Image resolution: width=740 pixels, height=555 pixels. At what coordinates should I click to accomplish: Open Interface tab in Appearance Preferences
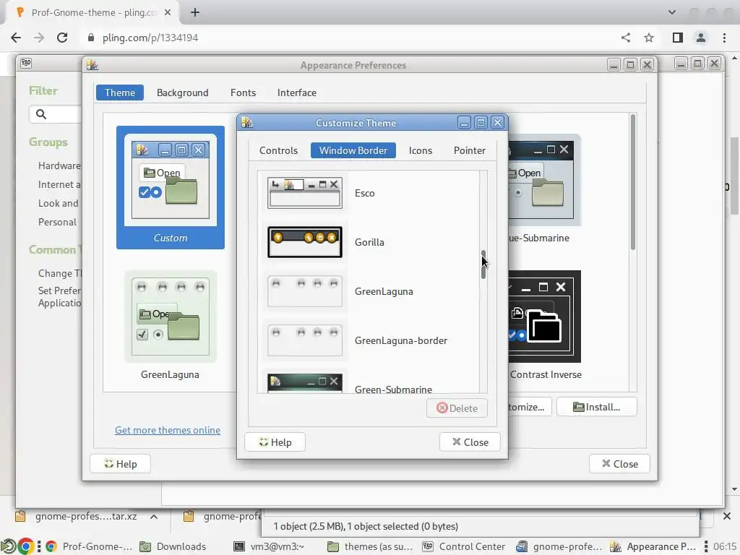297,92
